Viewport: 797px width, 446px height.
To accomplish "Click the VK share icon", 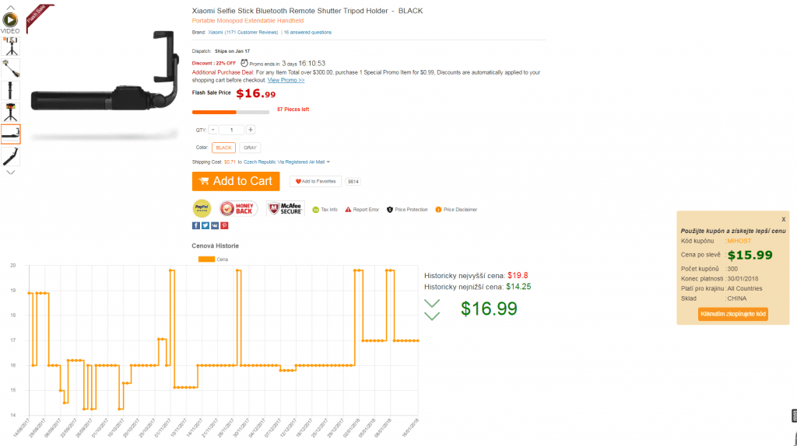I will 215,225.
